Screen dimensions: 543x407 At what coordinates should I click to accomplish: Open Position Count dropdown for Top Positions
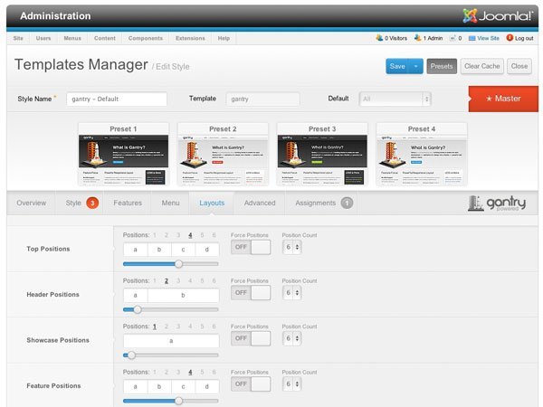tap(292, 247)
